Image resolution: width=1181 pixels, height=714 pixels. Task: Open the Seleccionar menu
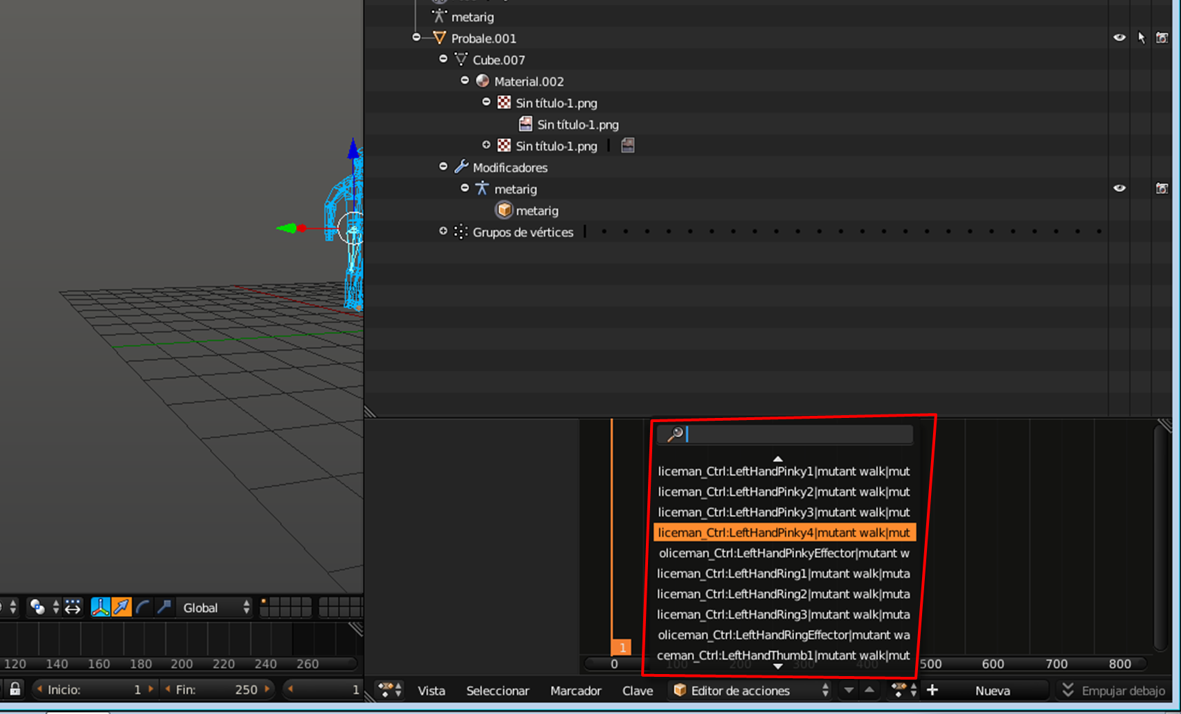click(498, 690)
